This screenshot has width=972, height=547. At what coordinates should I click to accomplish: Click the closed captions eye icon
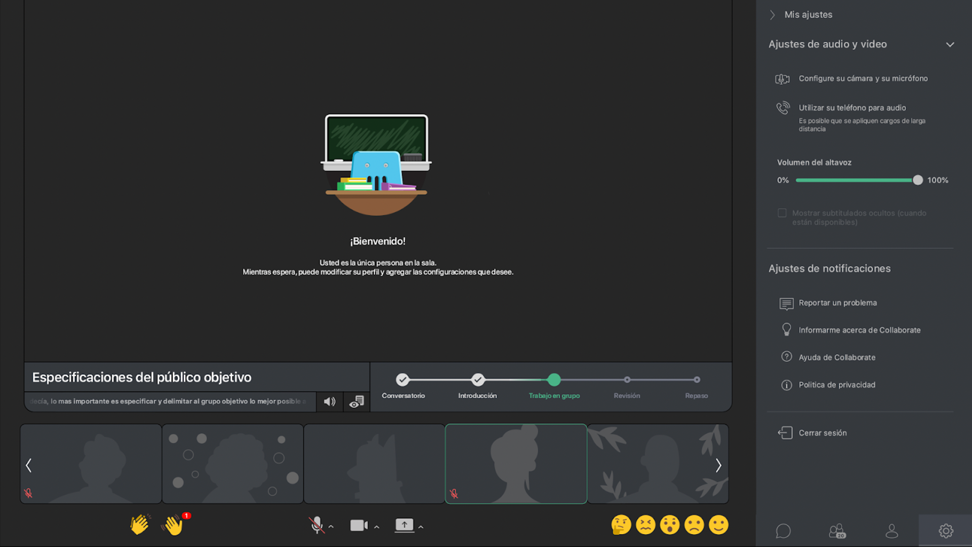[x=356, y=402]
